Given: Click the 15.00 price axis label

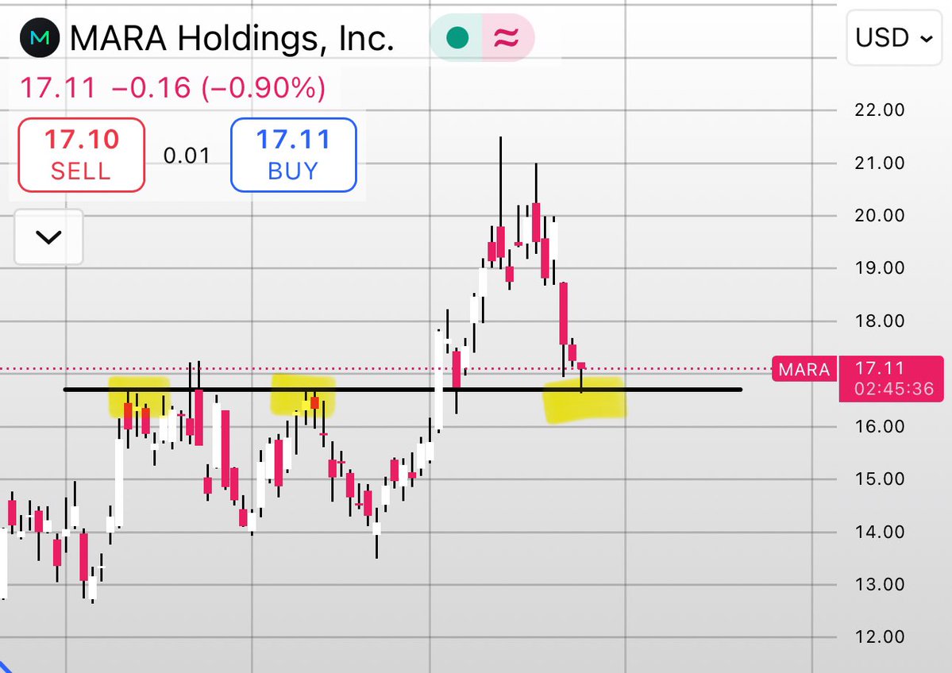Looking at the screenshot, I should [880, 479].
